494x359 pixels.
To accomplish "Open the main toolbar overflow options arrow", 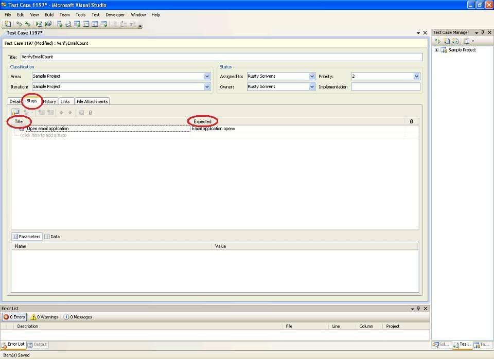I will pos(140,26).
